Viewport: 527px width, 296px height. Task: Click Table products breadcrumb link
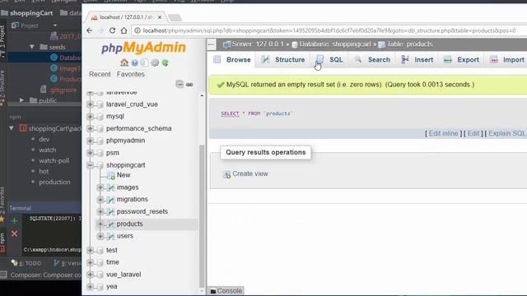click(x=409, y=44)
